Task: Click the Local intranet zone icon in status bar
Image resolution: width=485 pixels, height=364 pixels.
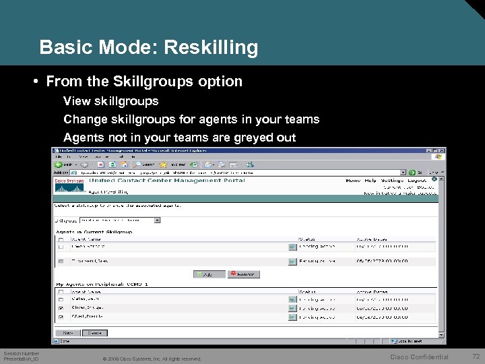Action: (x=394, y=341)
